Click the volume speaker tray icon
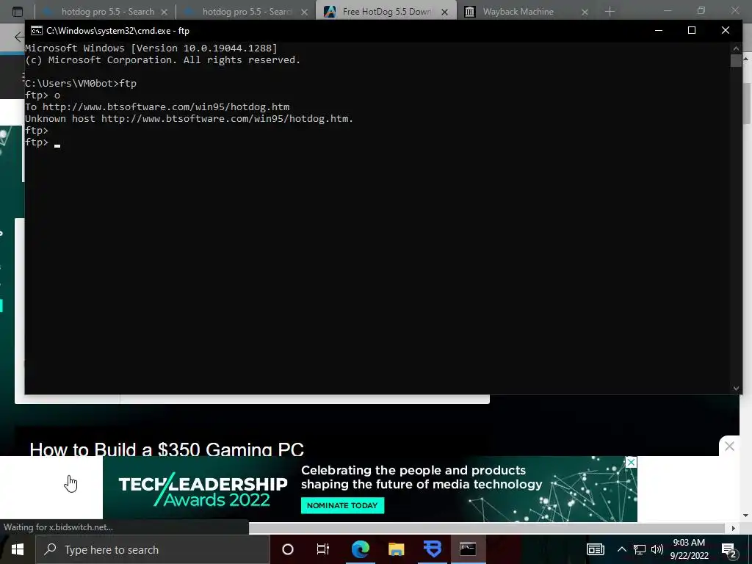This screenshot has height=564, width=752. point(657,549)
